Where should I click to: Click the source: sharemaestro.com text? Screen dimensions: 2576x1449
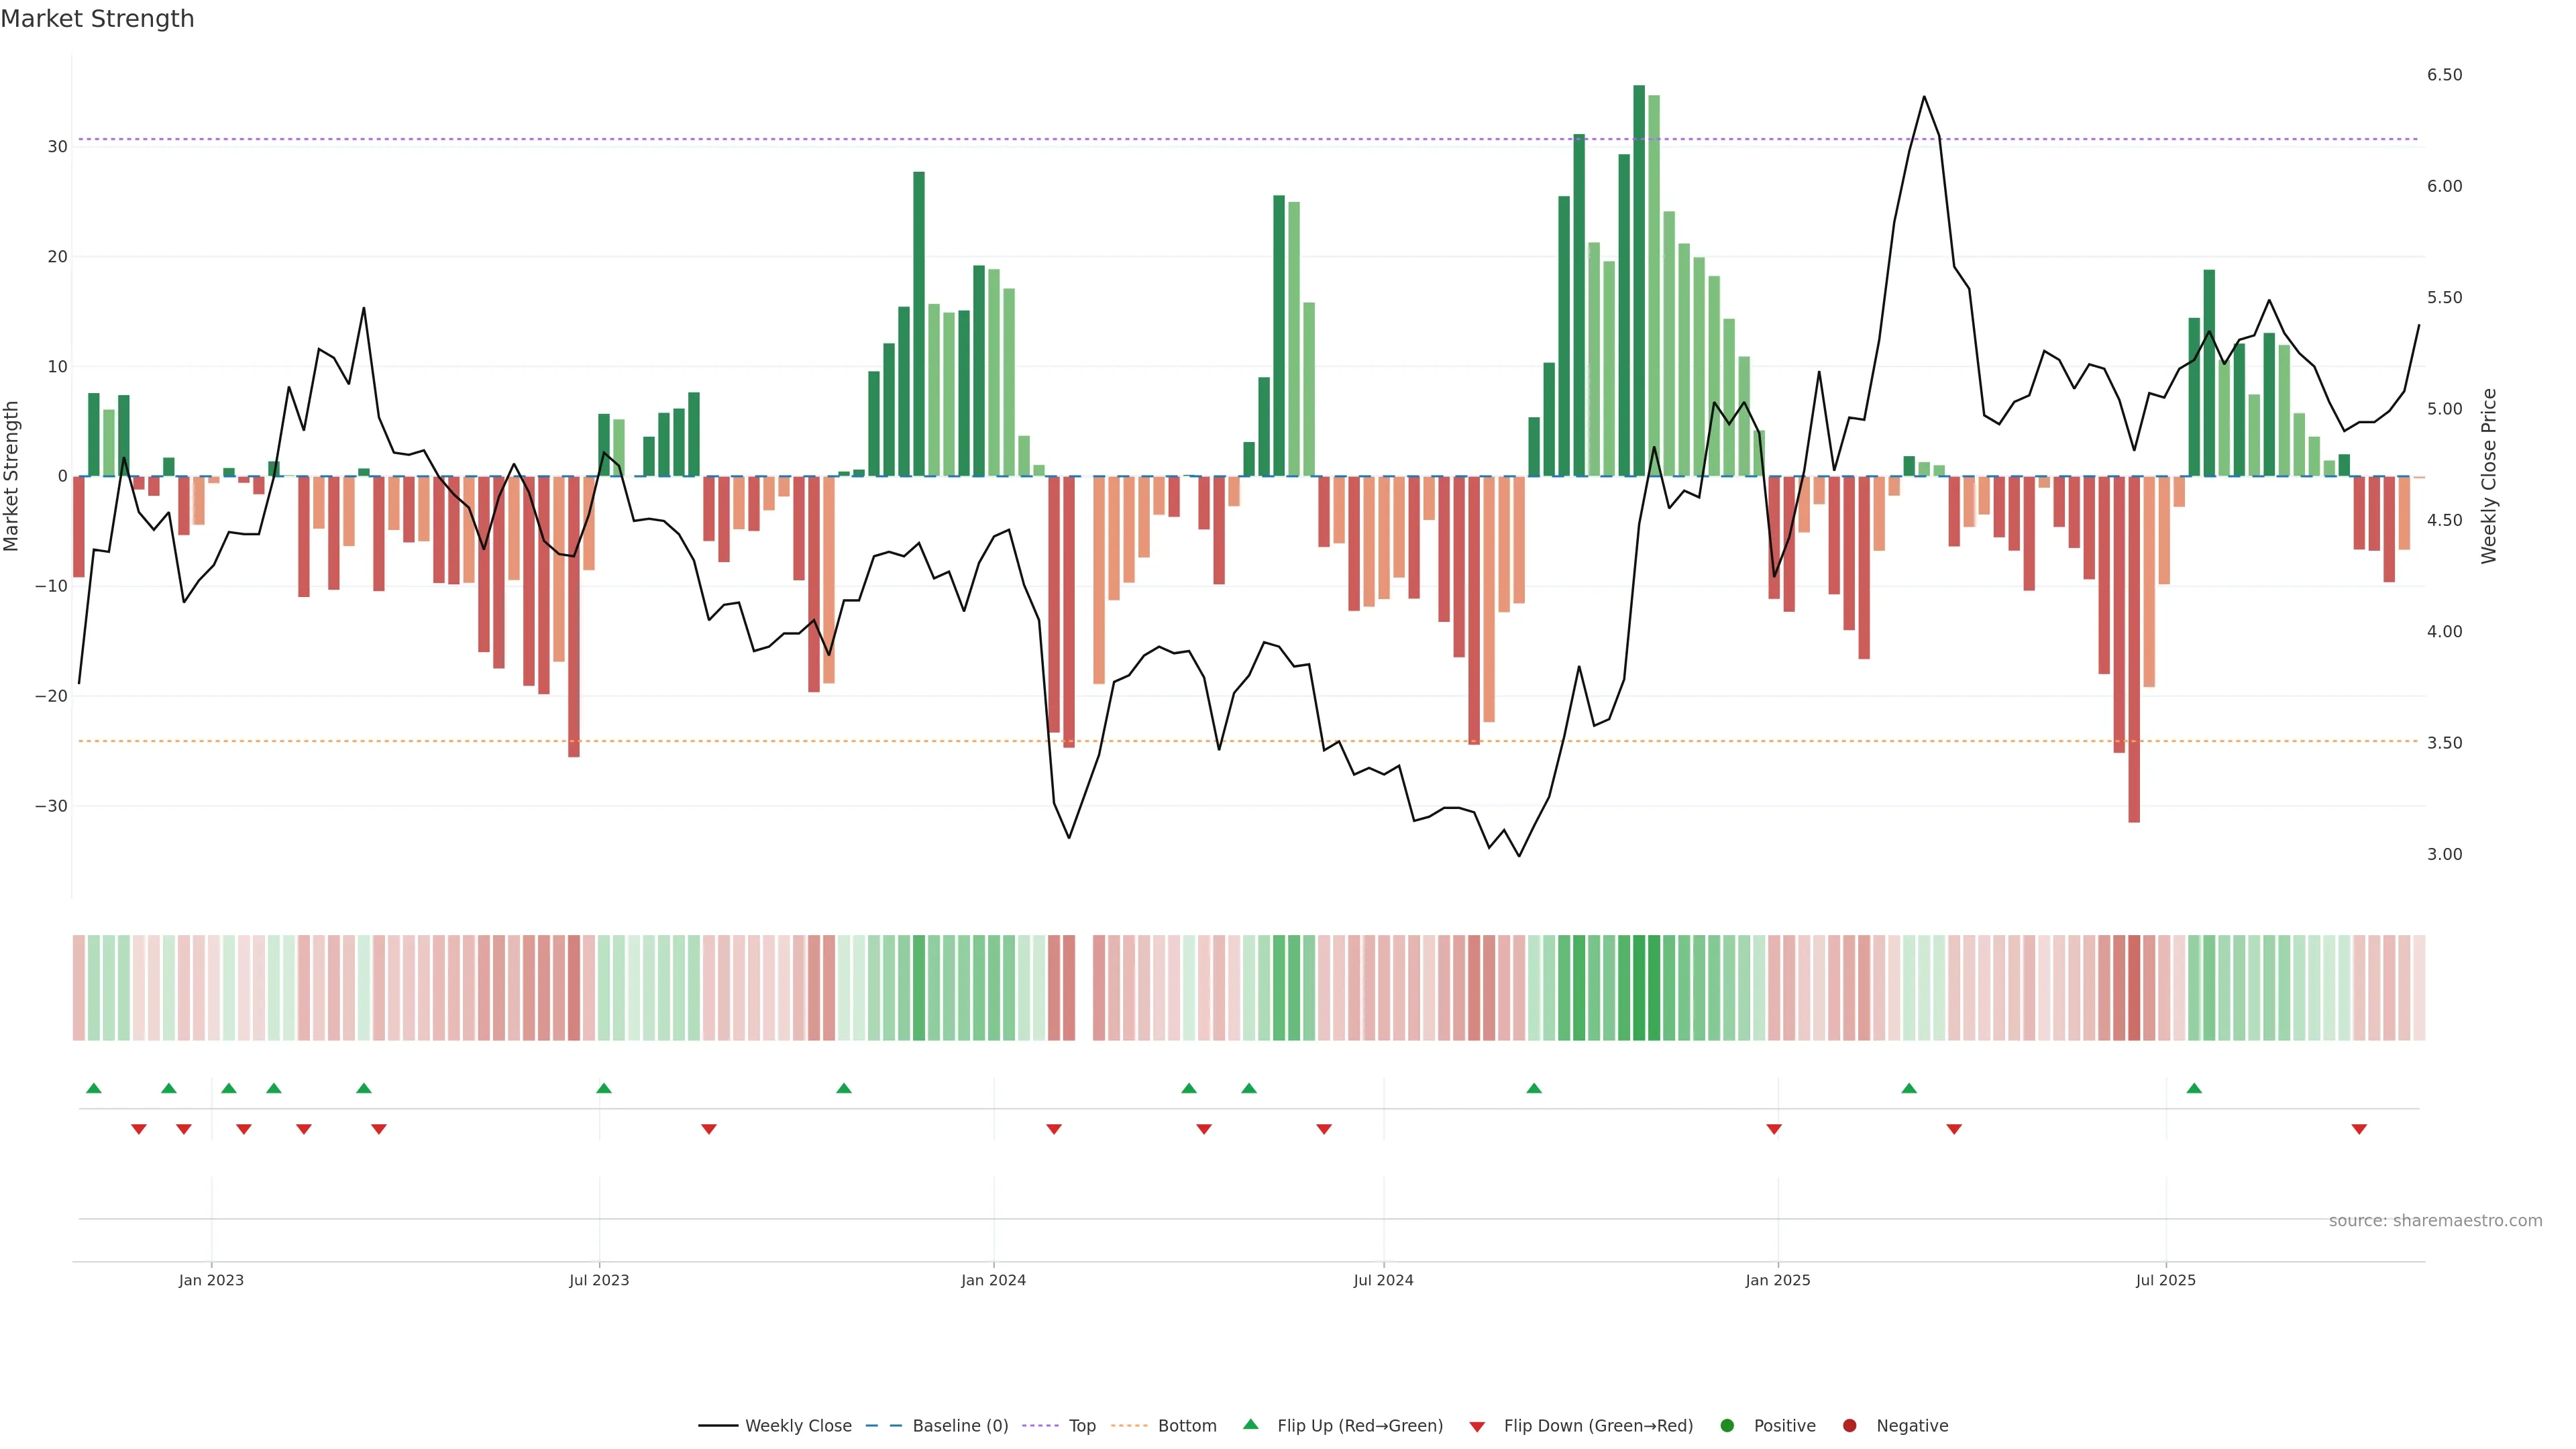[2435, 1221]
